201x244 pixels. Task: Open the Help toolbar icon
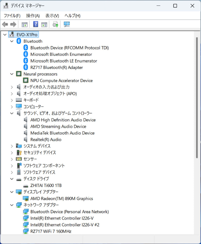tap(36, 24)
